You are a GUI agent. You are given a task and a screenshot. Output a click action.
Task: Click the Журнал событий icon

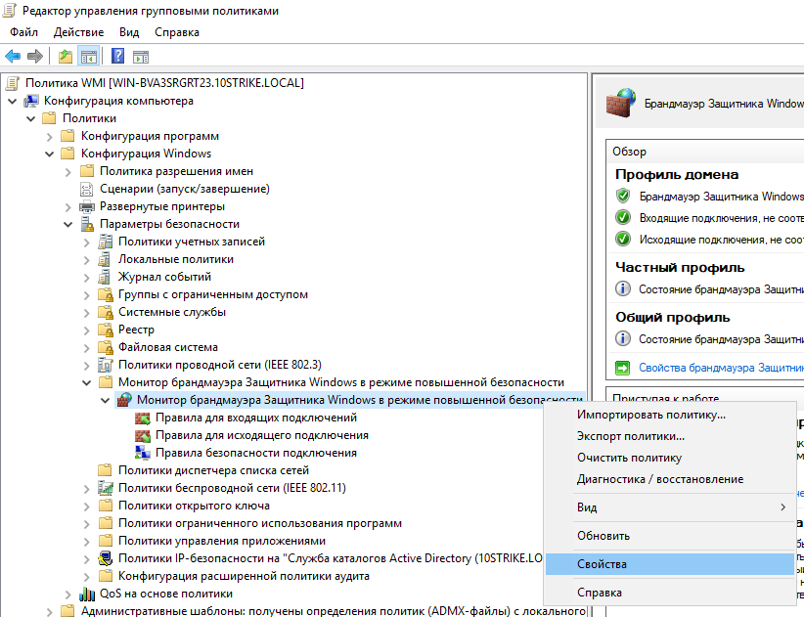click(x=105, y=278)
